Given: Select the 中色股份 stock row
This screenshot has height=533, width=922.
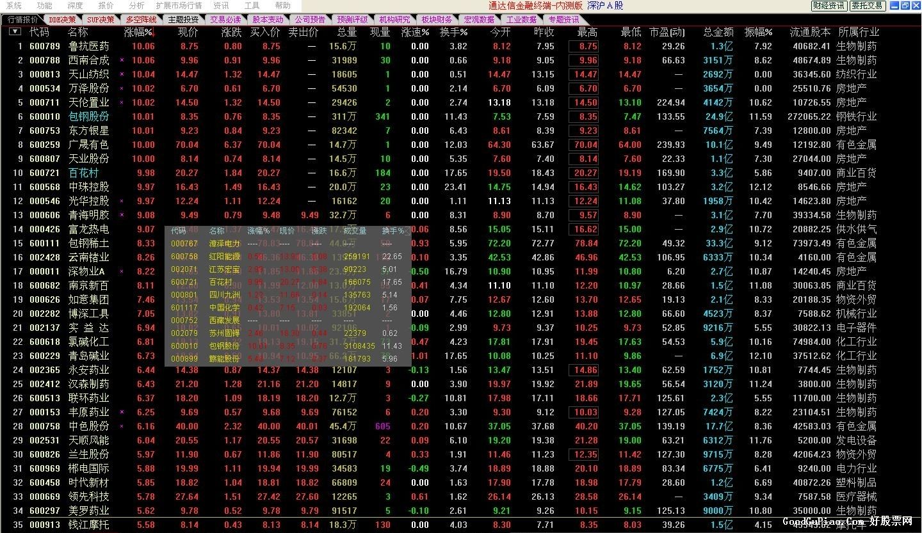Looking at the screenshot, I should coord(461,426).
